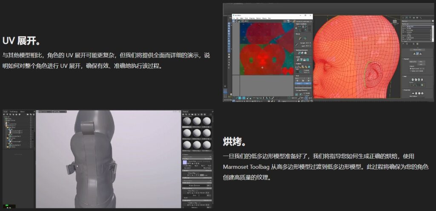Open the Hierarchy tab in 3ds Max command panel
Image resolution: width=436 pixels, height=211 pixels.
tap(410, 18)
